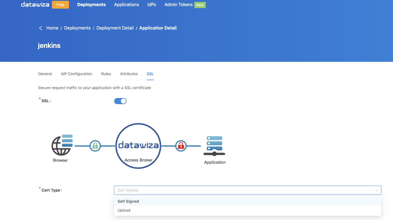Click the Beta badge
Viewport: 393px width, 220px height.
pos(200,5)
